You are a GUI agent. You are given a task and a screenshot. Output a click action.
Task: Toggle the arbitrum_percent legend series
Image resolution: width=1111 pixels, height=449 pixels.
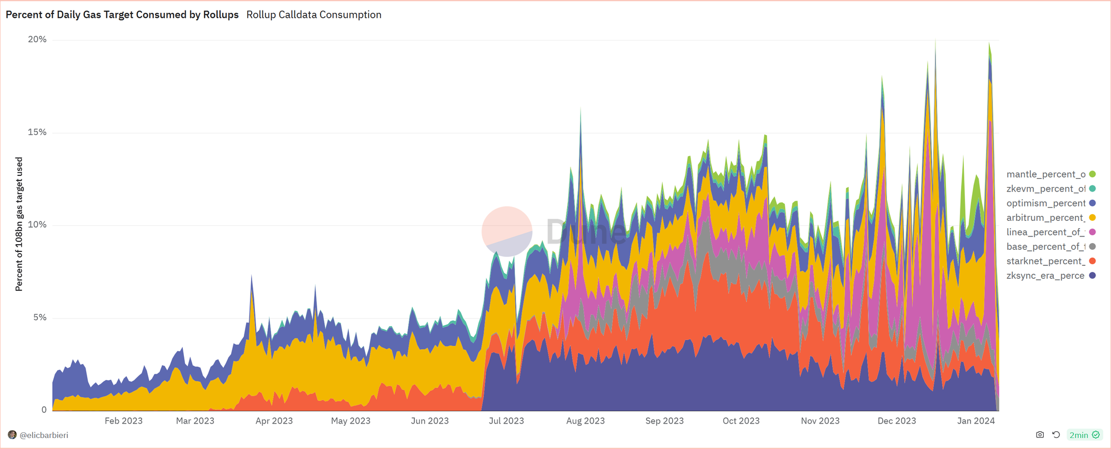pos(1050,218)
